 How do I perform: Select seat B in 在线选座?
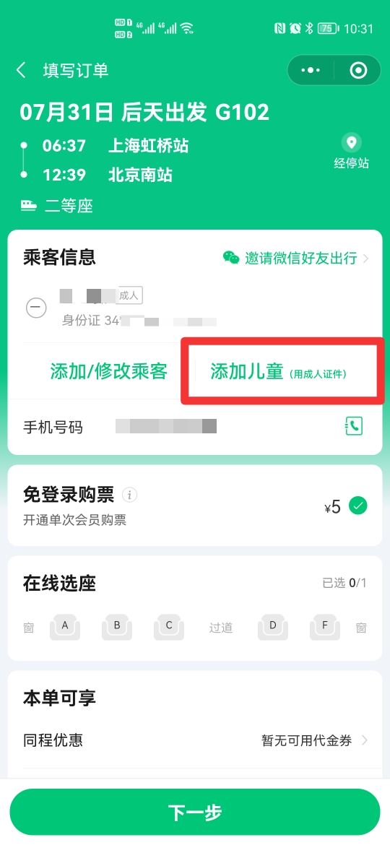[117, 628]
